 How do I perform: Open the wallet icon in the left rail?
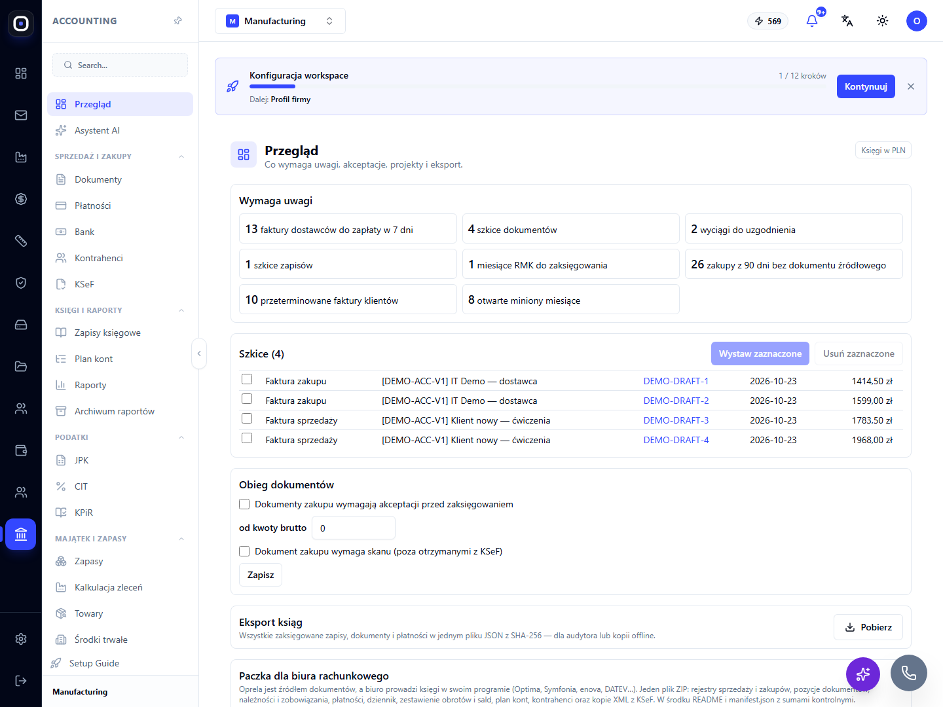21,450
